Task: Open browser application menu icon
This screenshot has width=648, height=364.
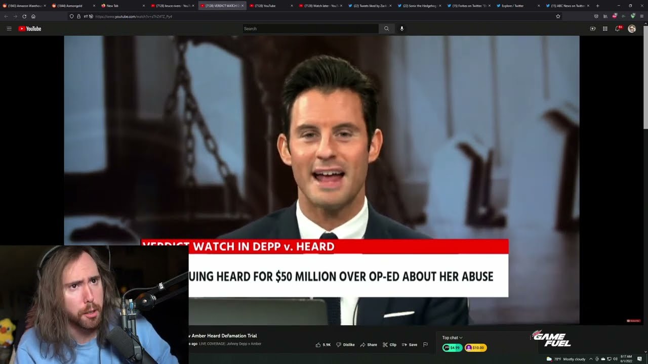Action: 642,16
